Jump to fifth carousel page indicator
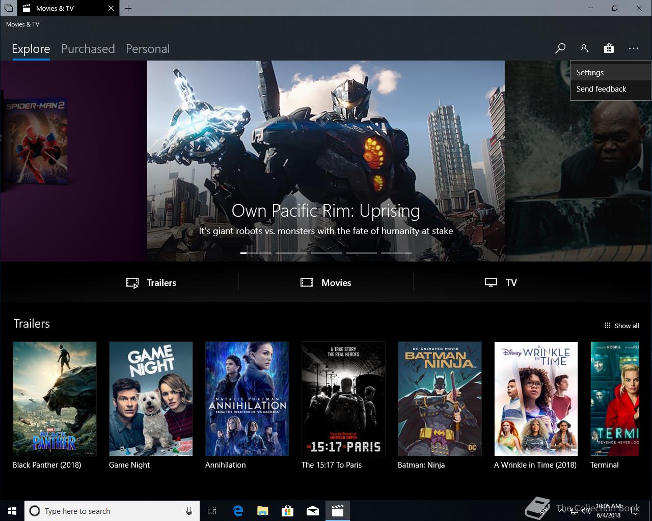The height and width of the screenshot is (521, 652). [x=396, y=253]
